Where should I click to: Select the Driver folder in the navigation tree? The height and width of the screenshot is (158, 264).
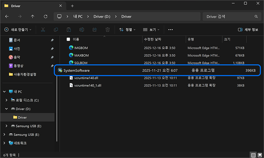pyautogui.click(x=28, y=117)
